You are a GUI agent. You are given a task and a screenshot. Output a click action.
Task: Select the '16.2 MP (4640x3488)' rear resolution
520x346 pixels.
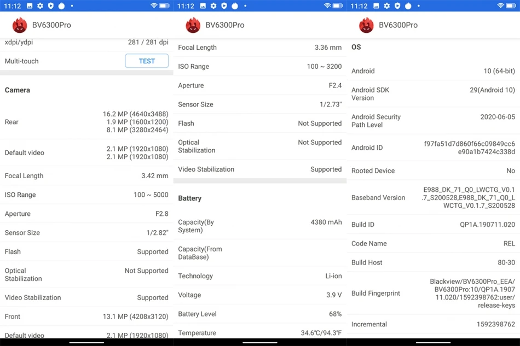point(135,114)
